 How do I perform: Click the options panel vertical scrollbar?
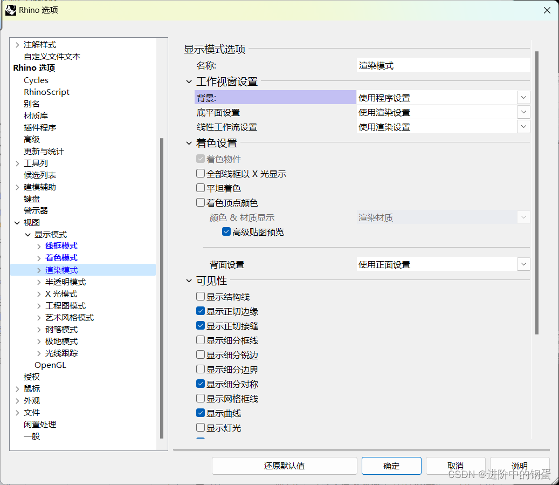[537, 193]
